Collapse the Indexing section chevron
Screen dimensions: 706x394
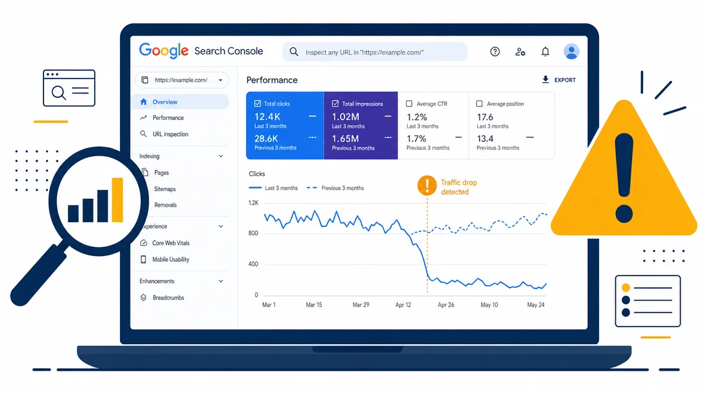pos(221,156)
